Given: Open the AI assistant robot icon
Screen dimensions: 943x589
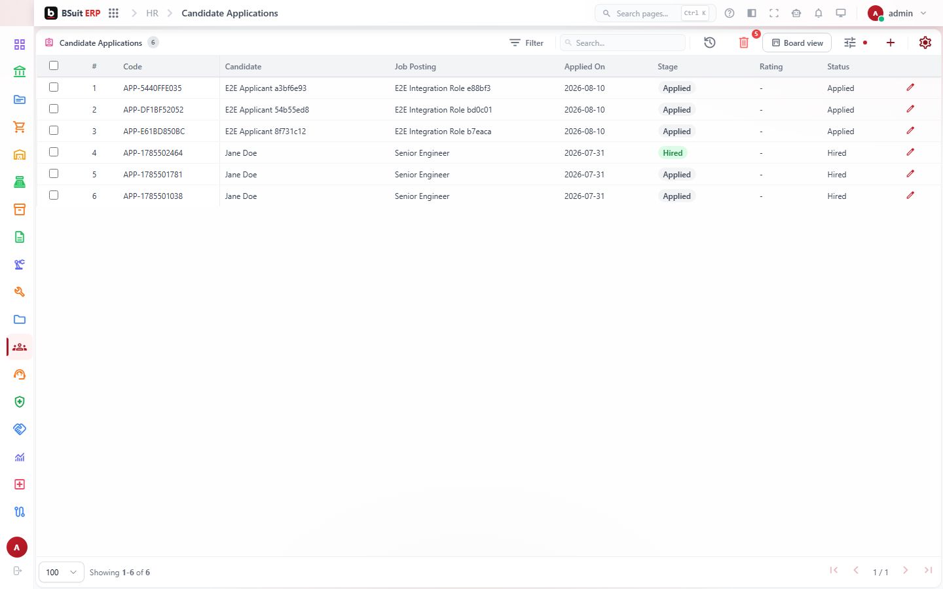Looking at the screenshot, I should (796, 13).
